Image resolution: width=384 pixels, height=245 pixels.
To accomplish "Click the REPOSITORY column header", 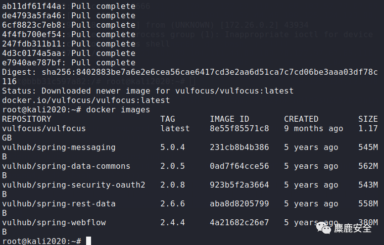I will (27, 119).
